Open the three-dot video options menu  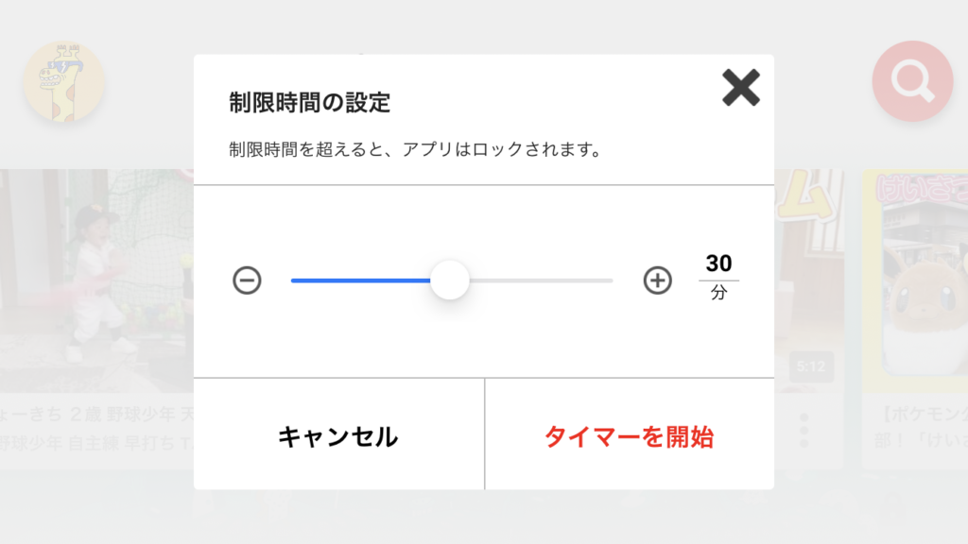804,431
